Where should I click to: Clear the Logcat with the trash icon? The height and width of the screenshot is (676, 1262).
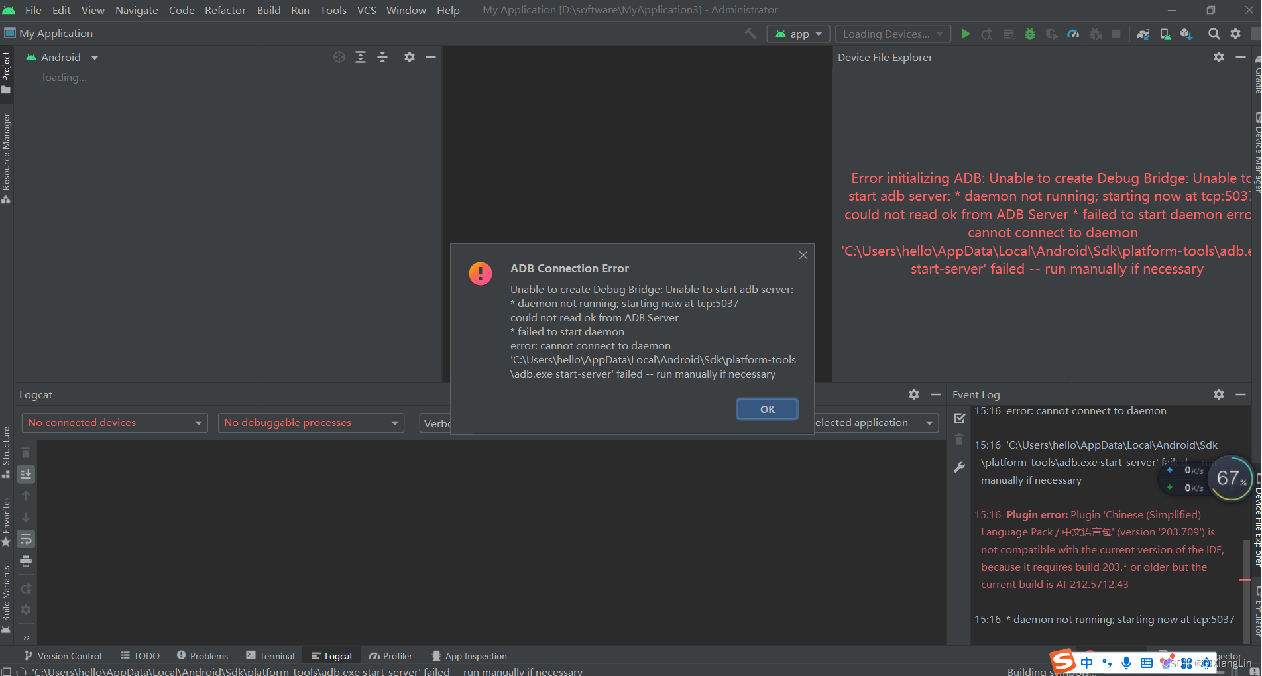[26, 452]
